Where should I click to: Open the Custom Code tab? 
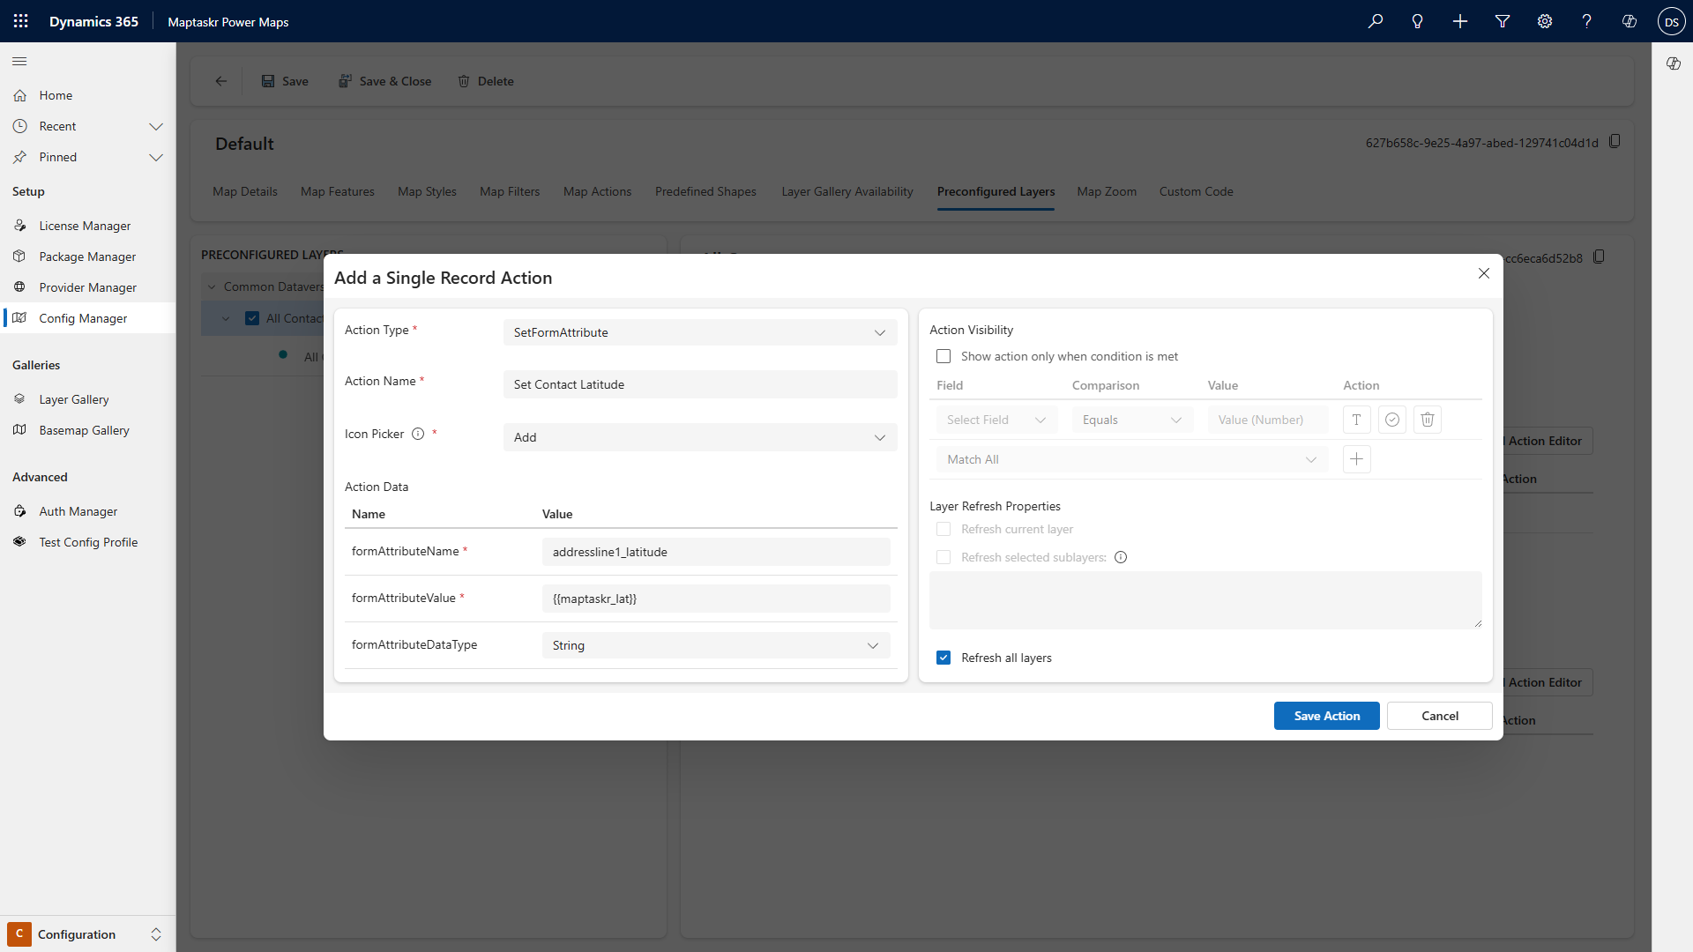point(1196,191)
